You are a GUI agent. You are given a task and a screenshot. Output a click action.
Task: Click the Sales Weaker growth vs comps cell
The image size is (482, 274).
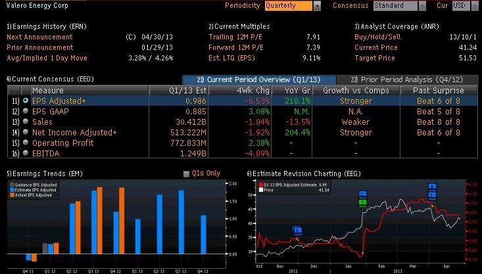coord(356,122)
